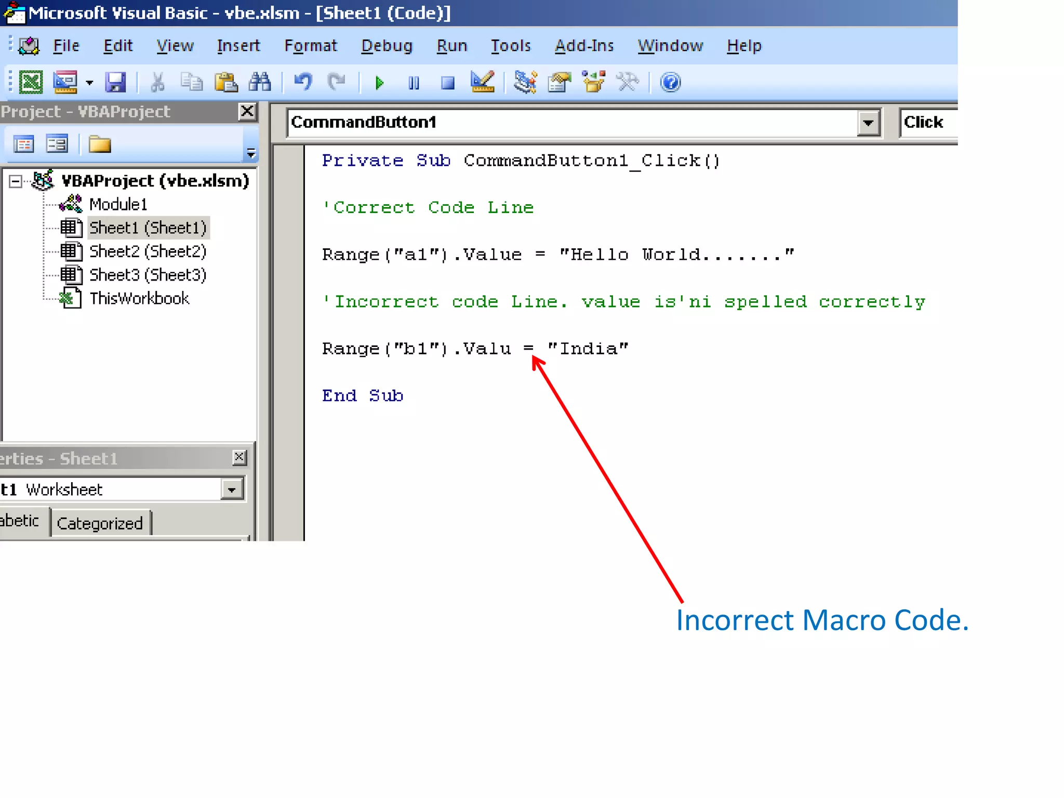The image size is (1064, 798).
Task: Open Worksheet object dropdown in Properties
Action: coord(232,489)
